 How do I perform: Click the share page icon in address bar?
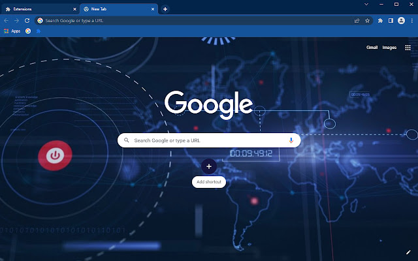click(x=357, y=20)
